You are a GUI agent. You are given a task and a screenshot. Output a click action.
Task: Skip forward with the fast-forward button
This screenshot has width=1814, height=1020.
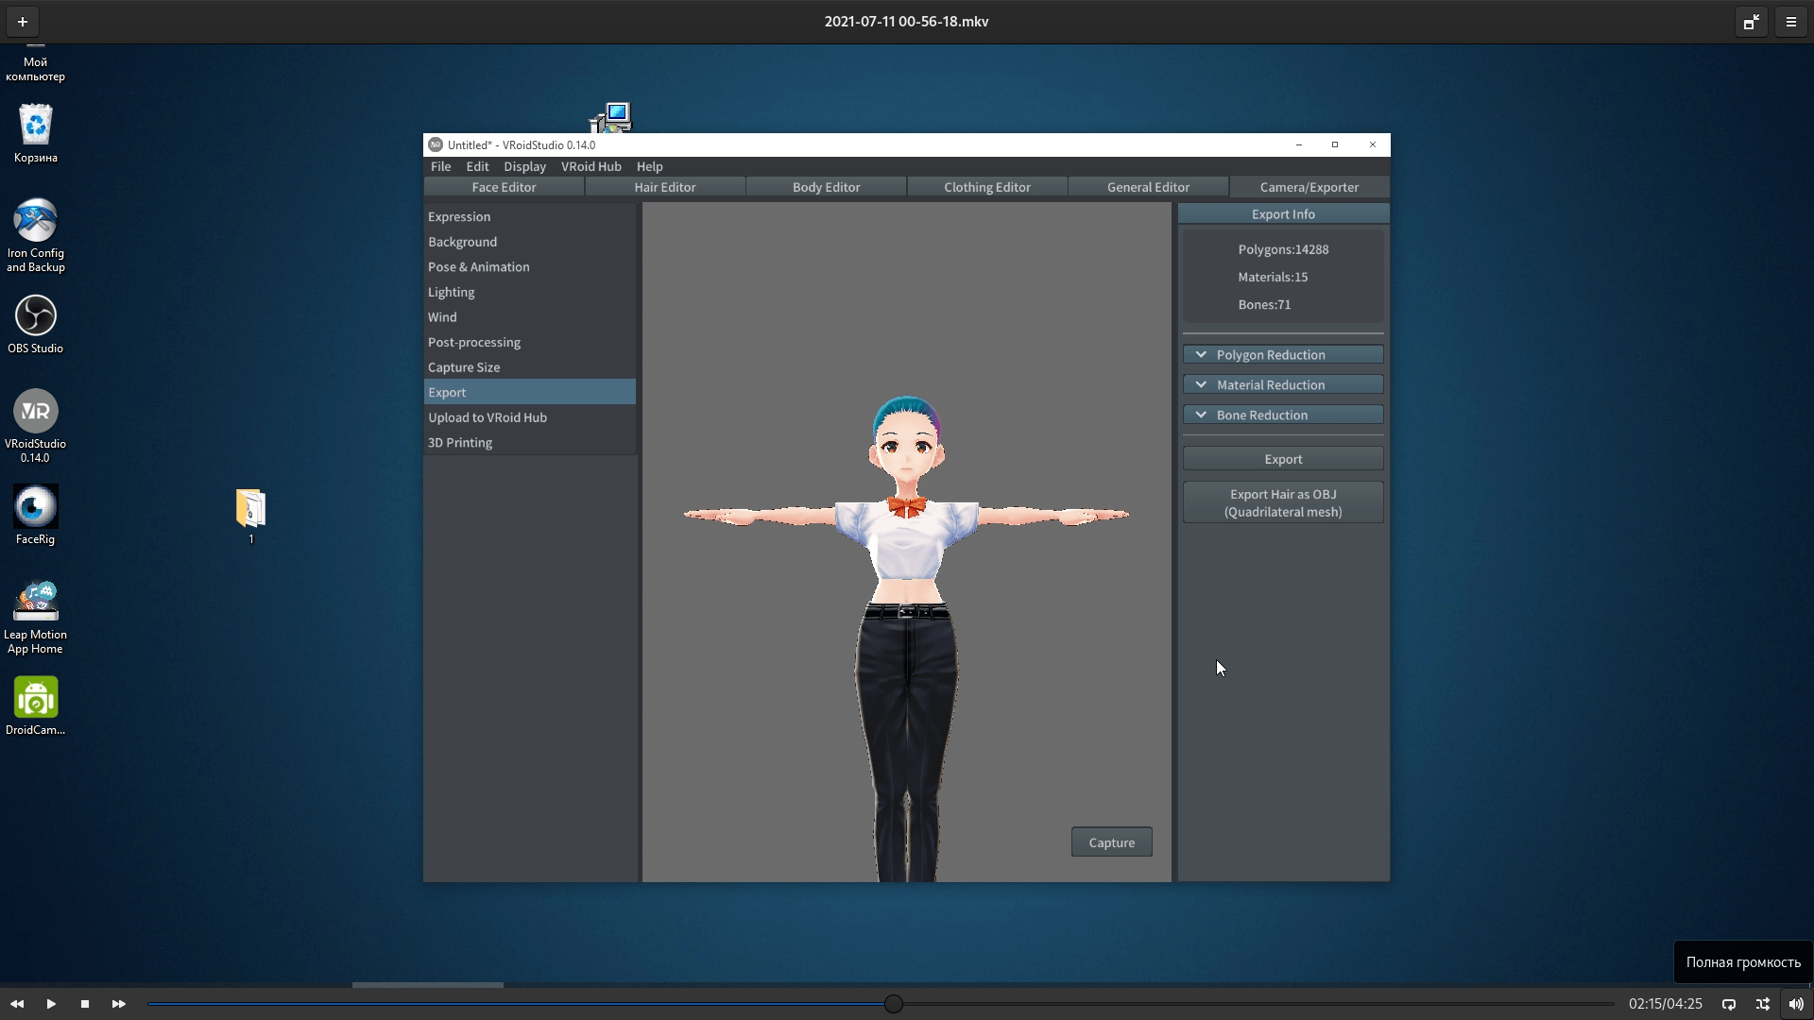(119, 1004)
